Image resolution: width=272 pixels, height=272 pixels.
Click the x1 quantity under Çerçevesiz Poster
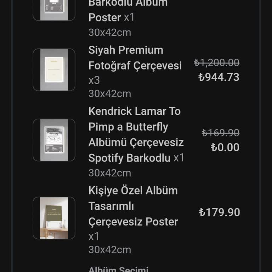tap(94, 236)
